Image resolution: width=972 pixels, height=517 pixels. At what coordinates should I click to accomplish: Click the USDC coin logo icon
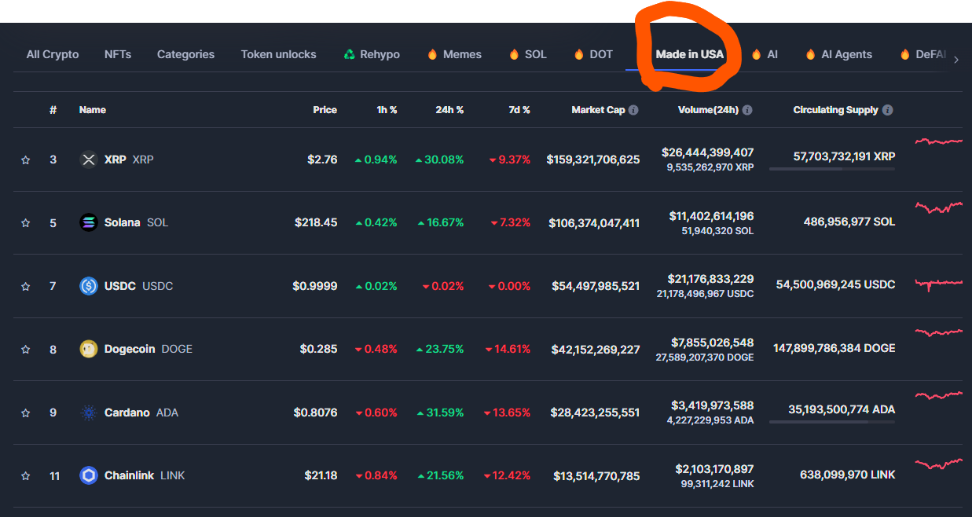(x=89, y=286)
